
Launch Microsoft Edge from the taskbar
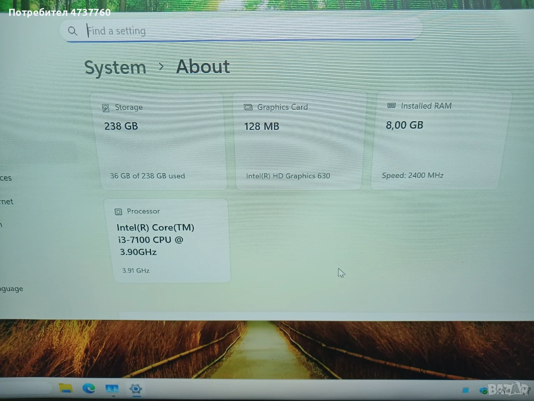[88, 388]
